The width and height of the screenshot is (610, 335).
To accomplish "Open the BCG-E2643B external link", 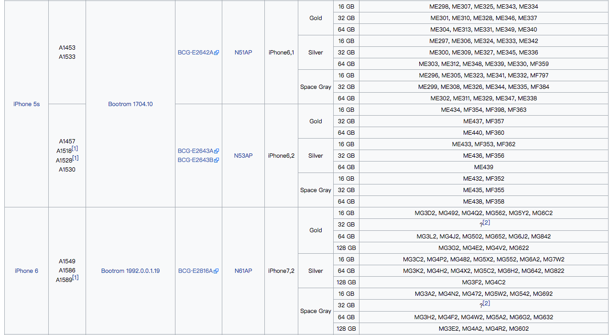I will coord(196,160).
